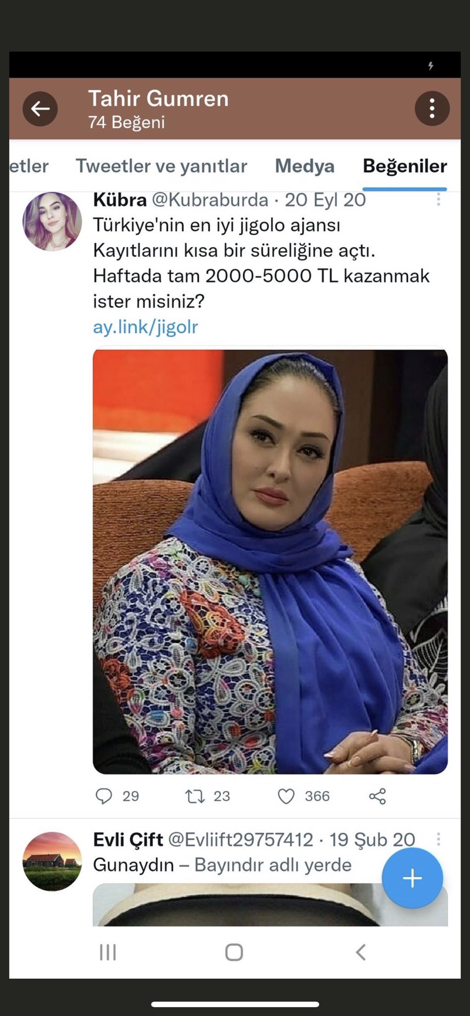Switch to the Medya tab
Screen dimensions: 470x1016
coord(305,166)
